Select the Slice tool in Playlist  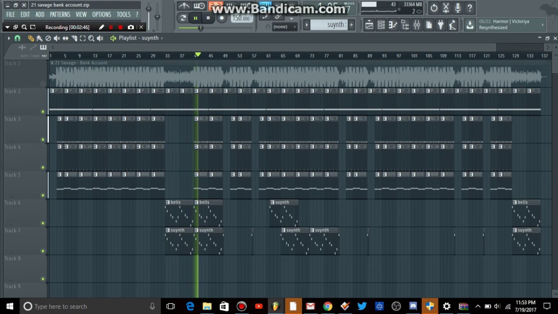click(74, 38)
